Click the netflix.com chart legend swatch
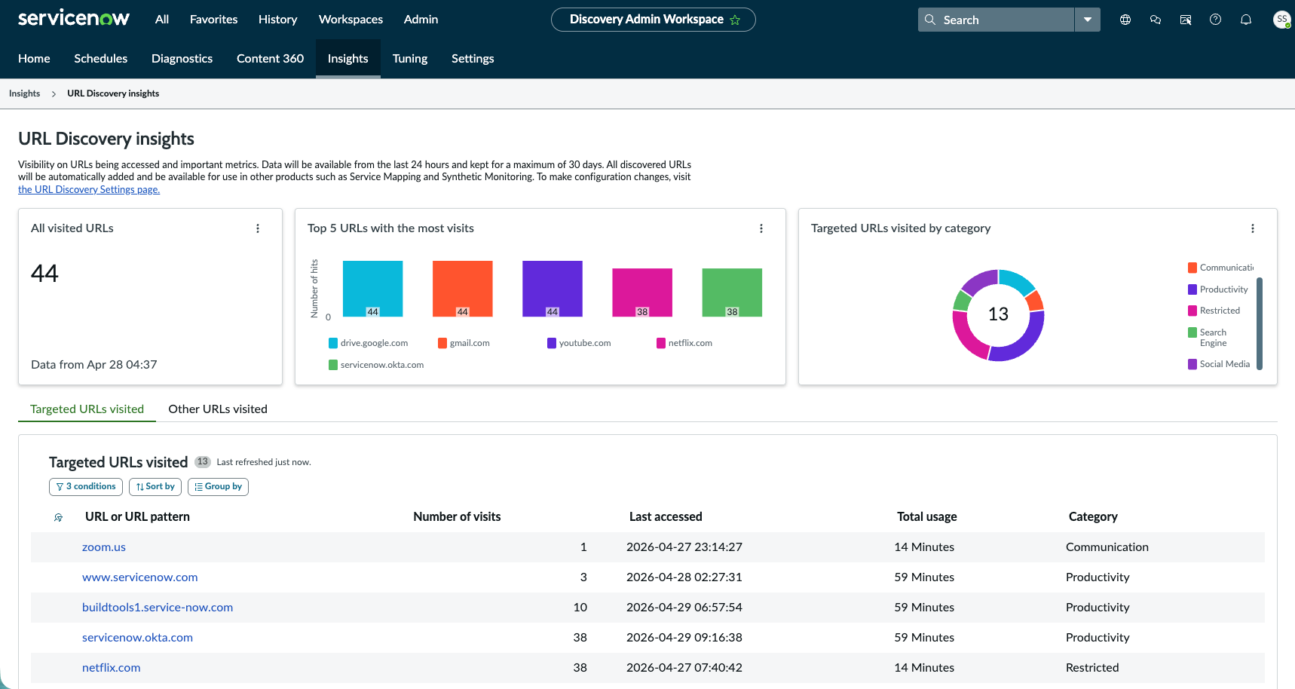 coord(661,343)
